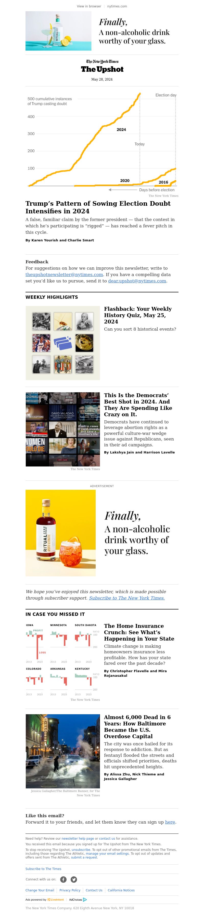Click Subscribe to The New York Times link

click(127, 598)
